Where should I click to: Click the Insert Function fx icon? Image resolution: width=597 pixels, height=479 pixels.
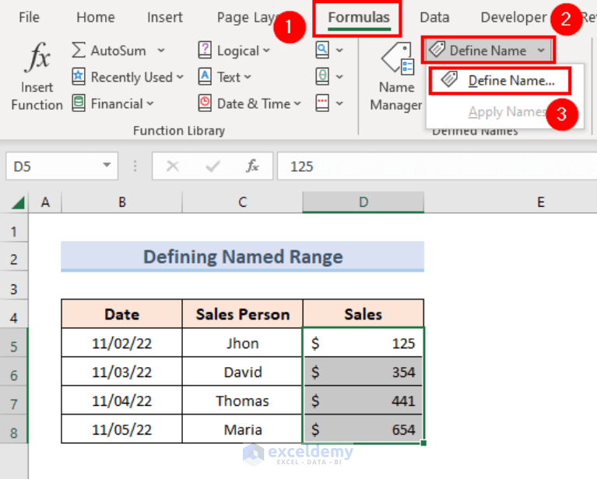(37, 58)
